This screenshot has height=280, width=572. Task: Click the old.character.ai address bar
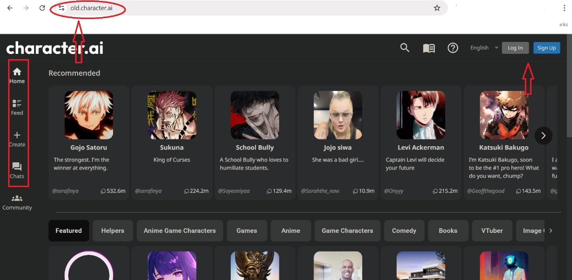tap(238, 8)
